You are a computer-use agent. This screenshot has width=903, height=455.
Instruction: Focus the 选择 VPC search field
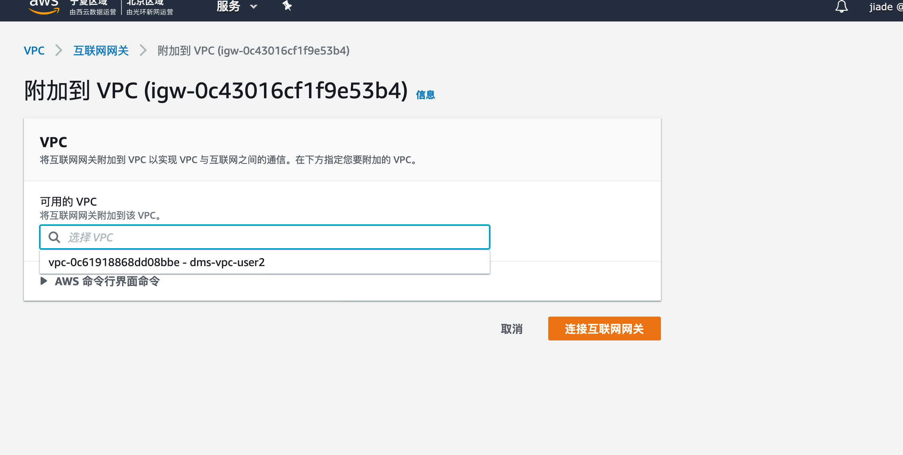[271, 237]
